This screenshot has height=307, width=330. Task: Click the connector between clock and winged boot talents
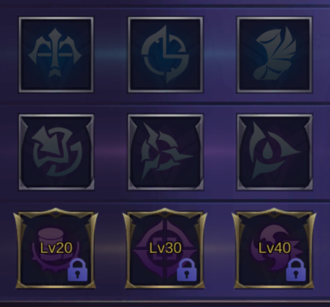220,52
